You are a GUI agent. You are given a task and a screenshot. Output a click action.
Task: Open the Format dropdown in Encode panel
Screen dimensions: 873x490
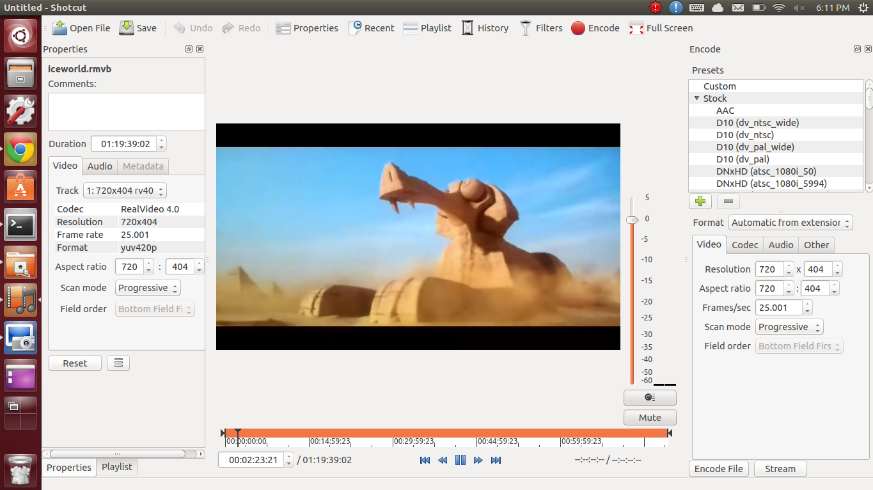coord(790,223)
